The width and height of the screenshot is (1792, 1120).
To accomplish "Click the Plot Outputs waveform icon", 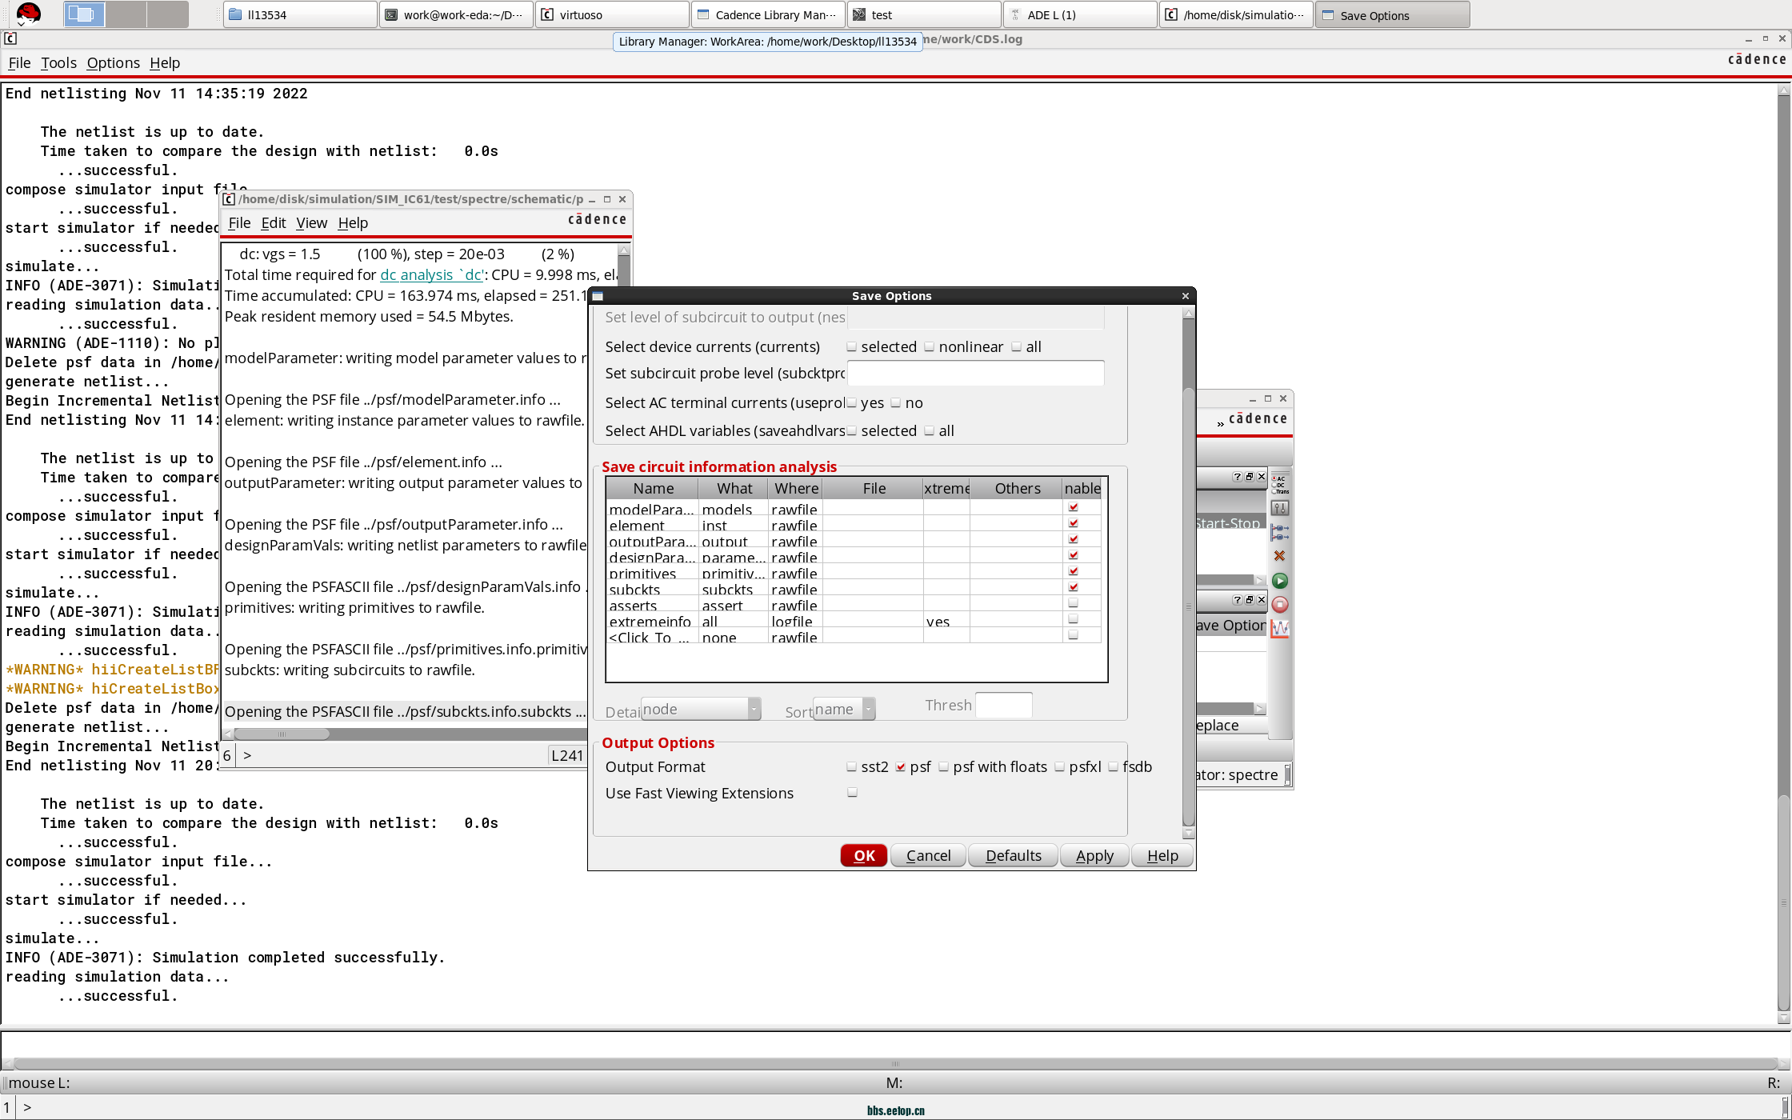I will pos(1280,629).
